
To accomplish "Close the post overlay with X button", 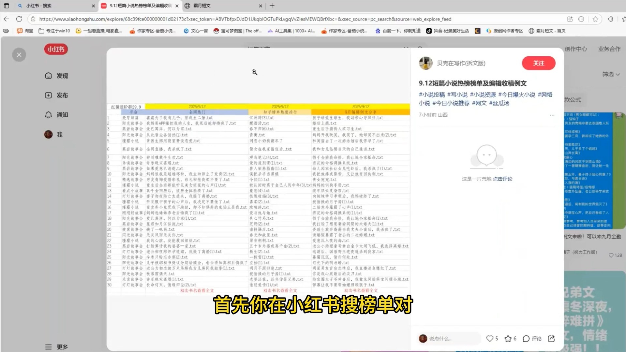I will (x=19, y=55).
